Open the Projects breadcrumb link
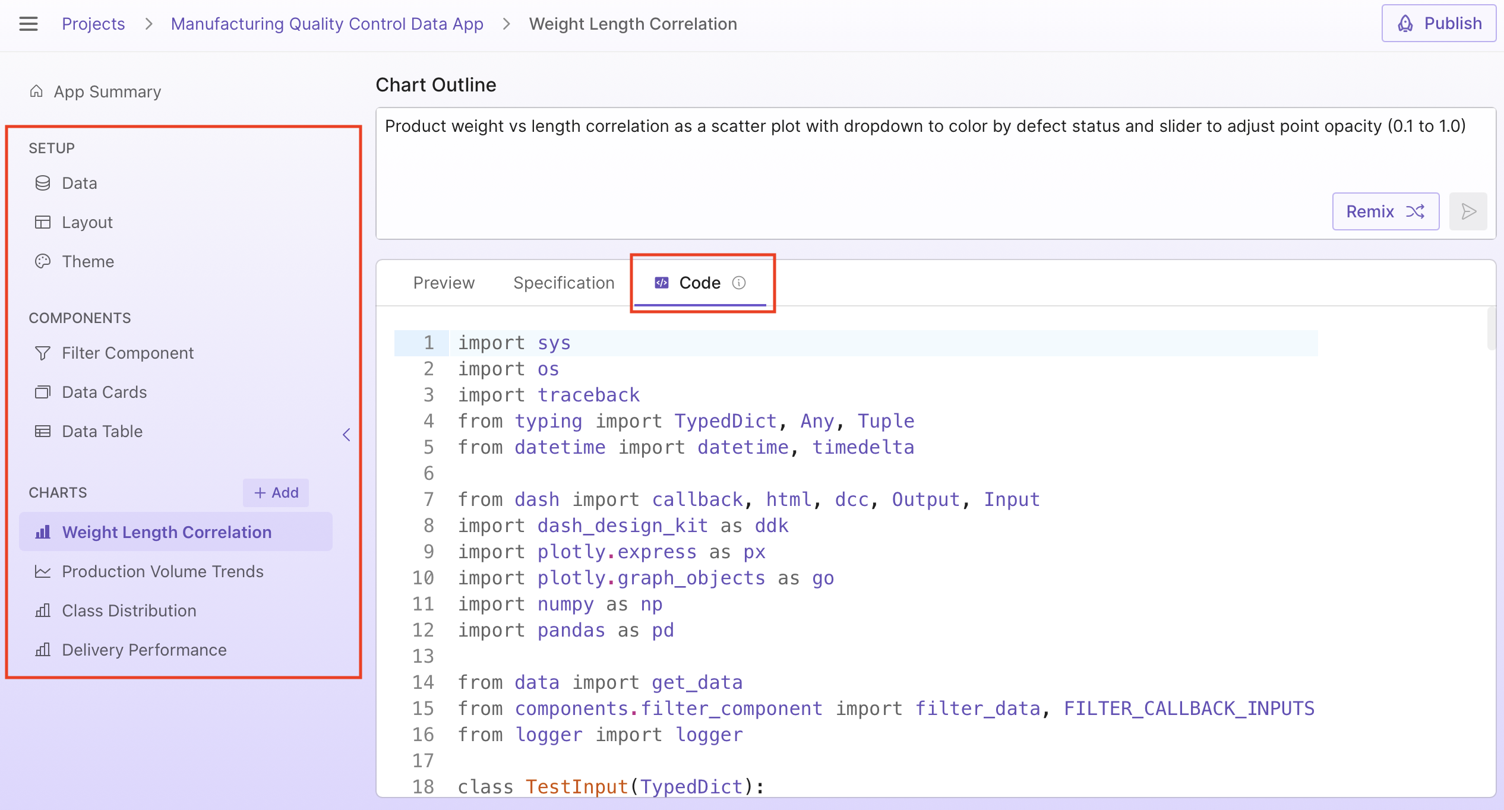 93,24
